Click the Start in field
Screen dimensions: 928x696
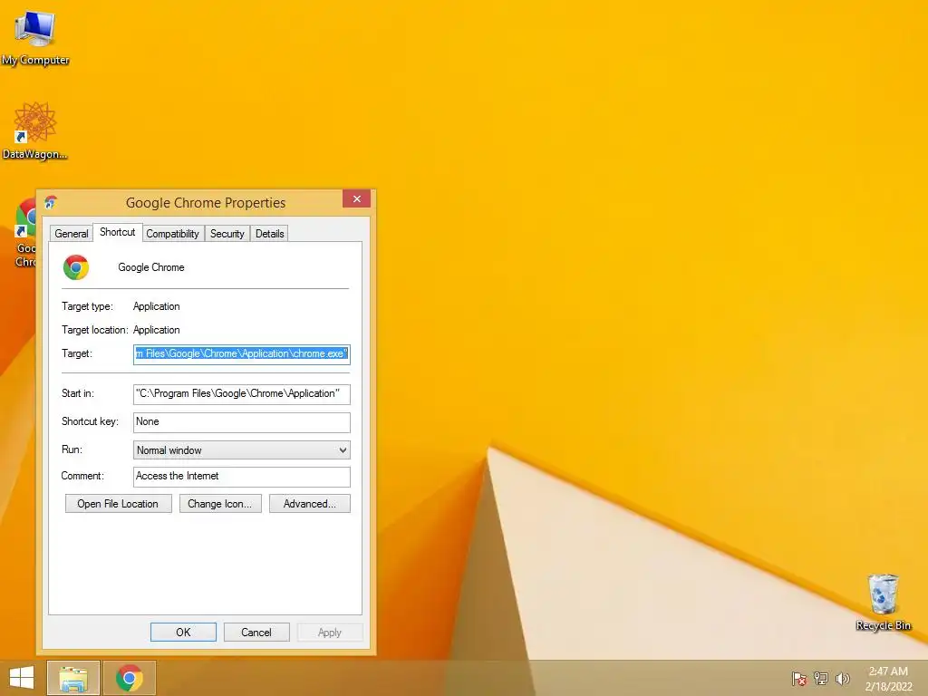pyautogui.click(x=241, y=393)
